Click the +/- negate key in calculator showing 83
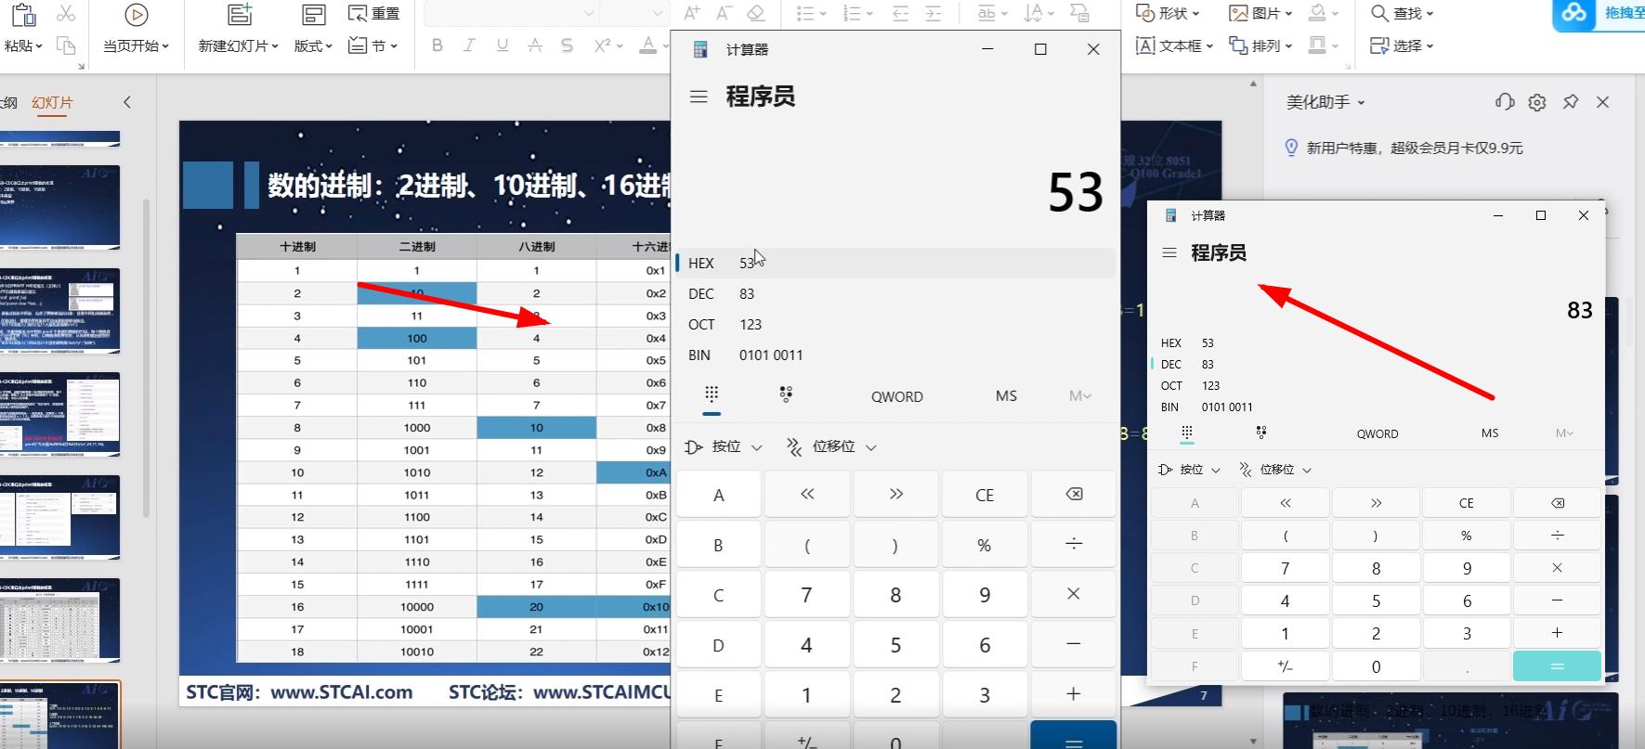This screenshot has width=1645, height=749. pyautogui.click(x=1286, y=666)
